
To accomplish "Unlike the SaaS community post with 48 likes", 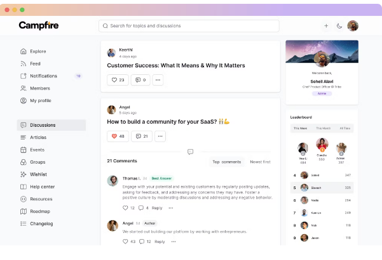I will point(118,136).
